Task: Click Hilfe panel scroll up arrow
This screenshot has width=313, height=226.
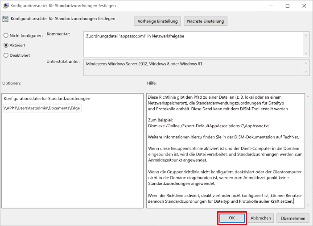Action: [x=308, y=96]
